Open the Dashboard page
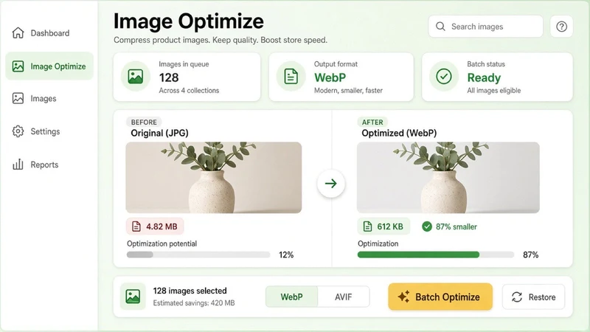This screenshot has height=332, width=590. click(x=49, y=33)
